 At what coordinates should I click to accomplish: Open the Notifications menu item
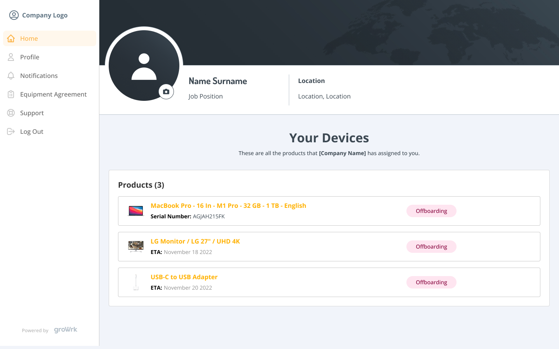click(39, 76)
